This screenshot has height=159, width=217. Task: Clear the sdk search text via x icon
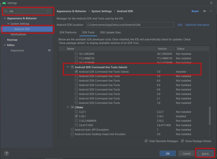(48, 11)
